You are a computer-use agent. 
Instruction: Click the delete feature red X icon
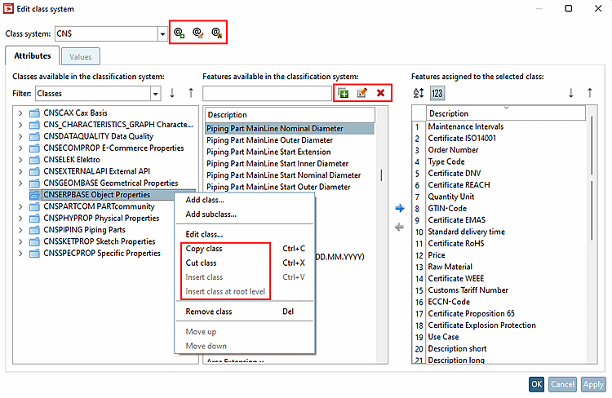tap(380, 93)
